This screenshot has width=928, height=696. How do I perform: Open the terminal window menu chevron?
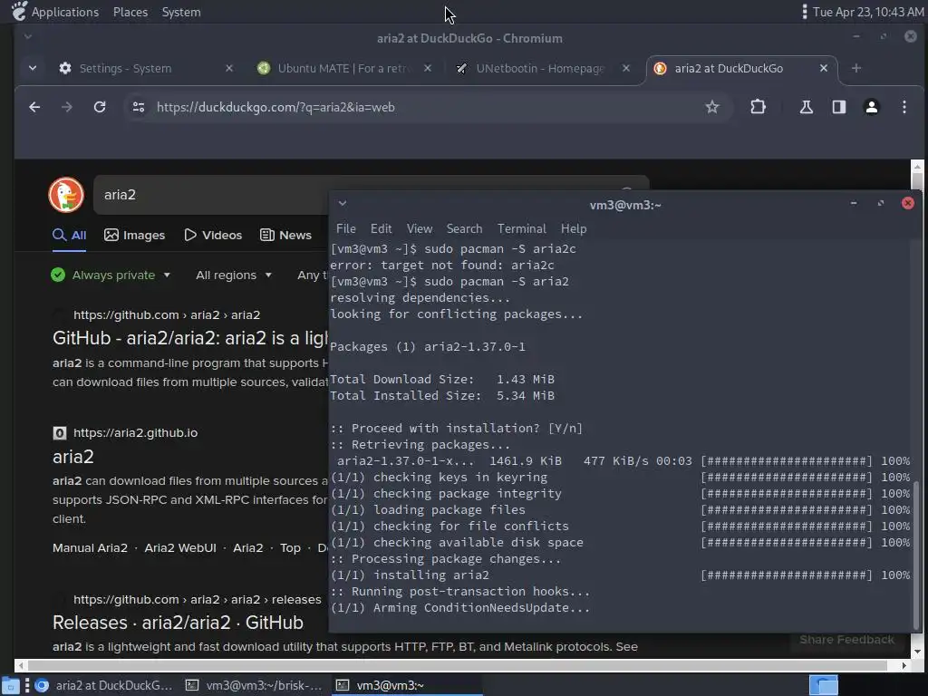click(342, 204)
